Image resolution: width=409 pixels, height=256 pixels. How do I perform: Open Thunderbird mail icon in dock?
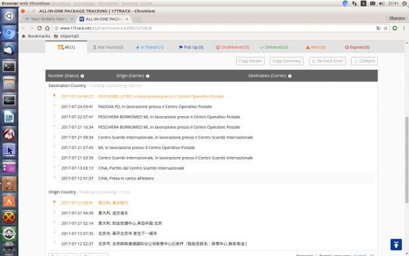pos(9,49)
